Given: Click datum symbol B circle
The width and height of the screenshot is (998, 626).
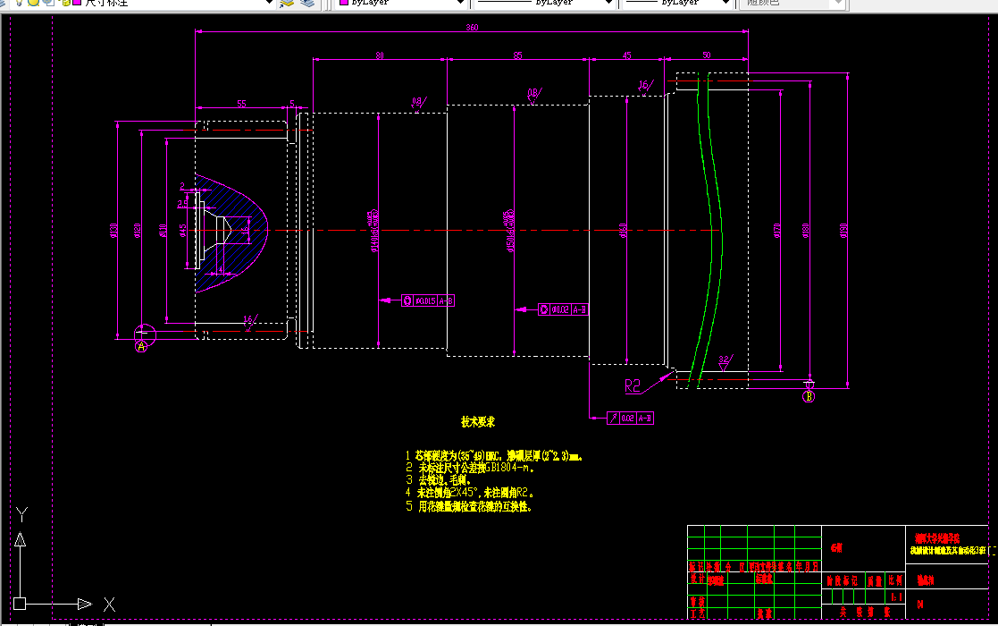Looking at the screenshot, I should pos(809,396).
